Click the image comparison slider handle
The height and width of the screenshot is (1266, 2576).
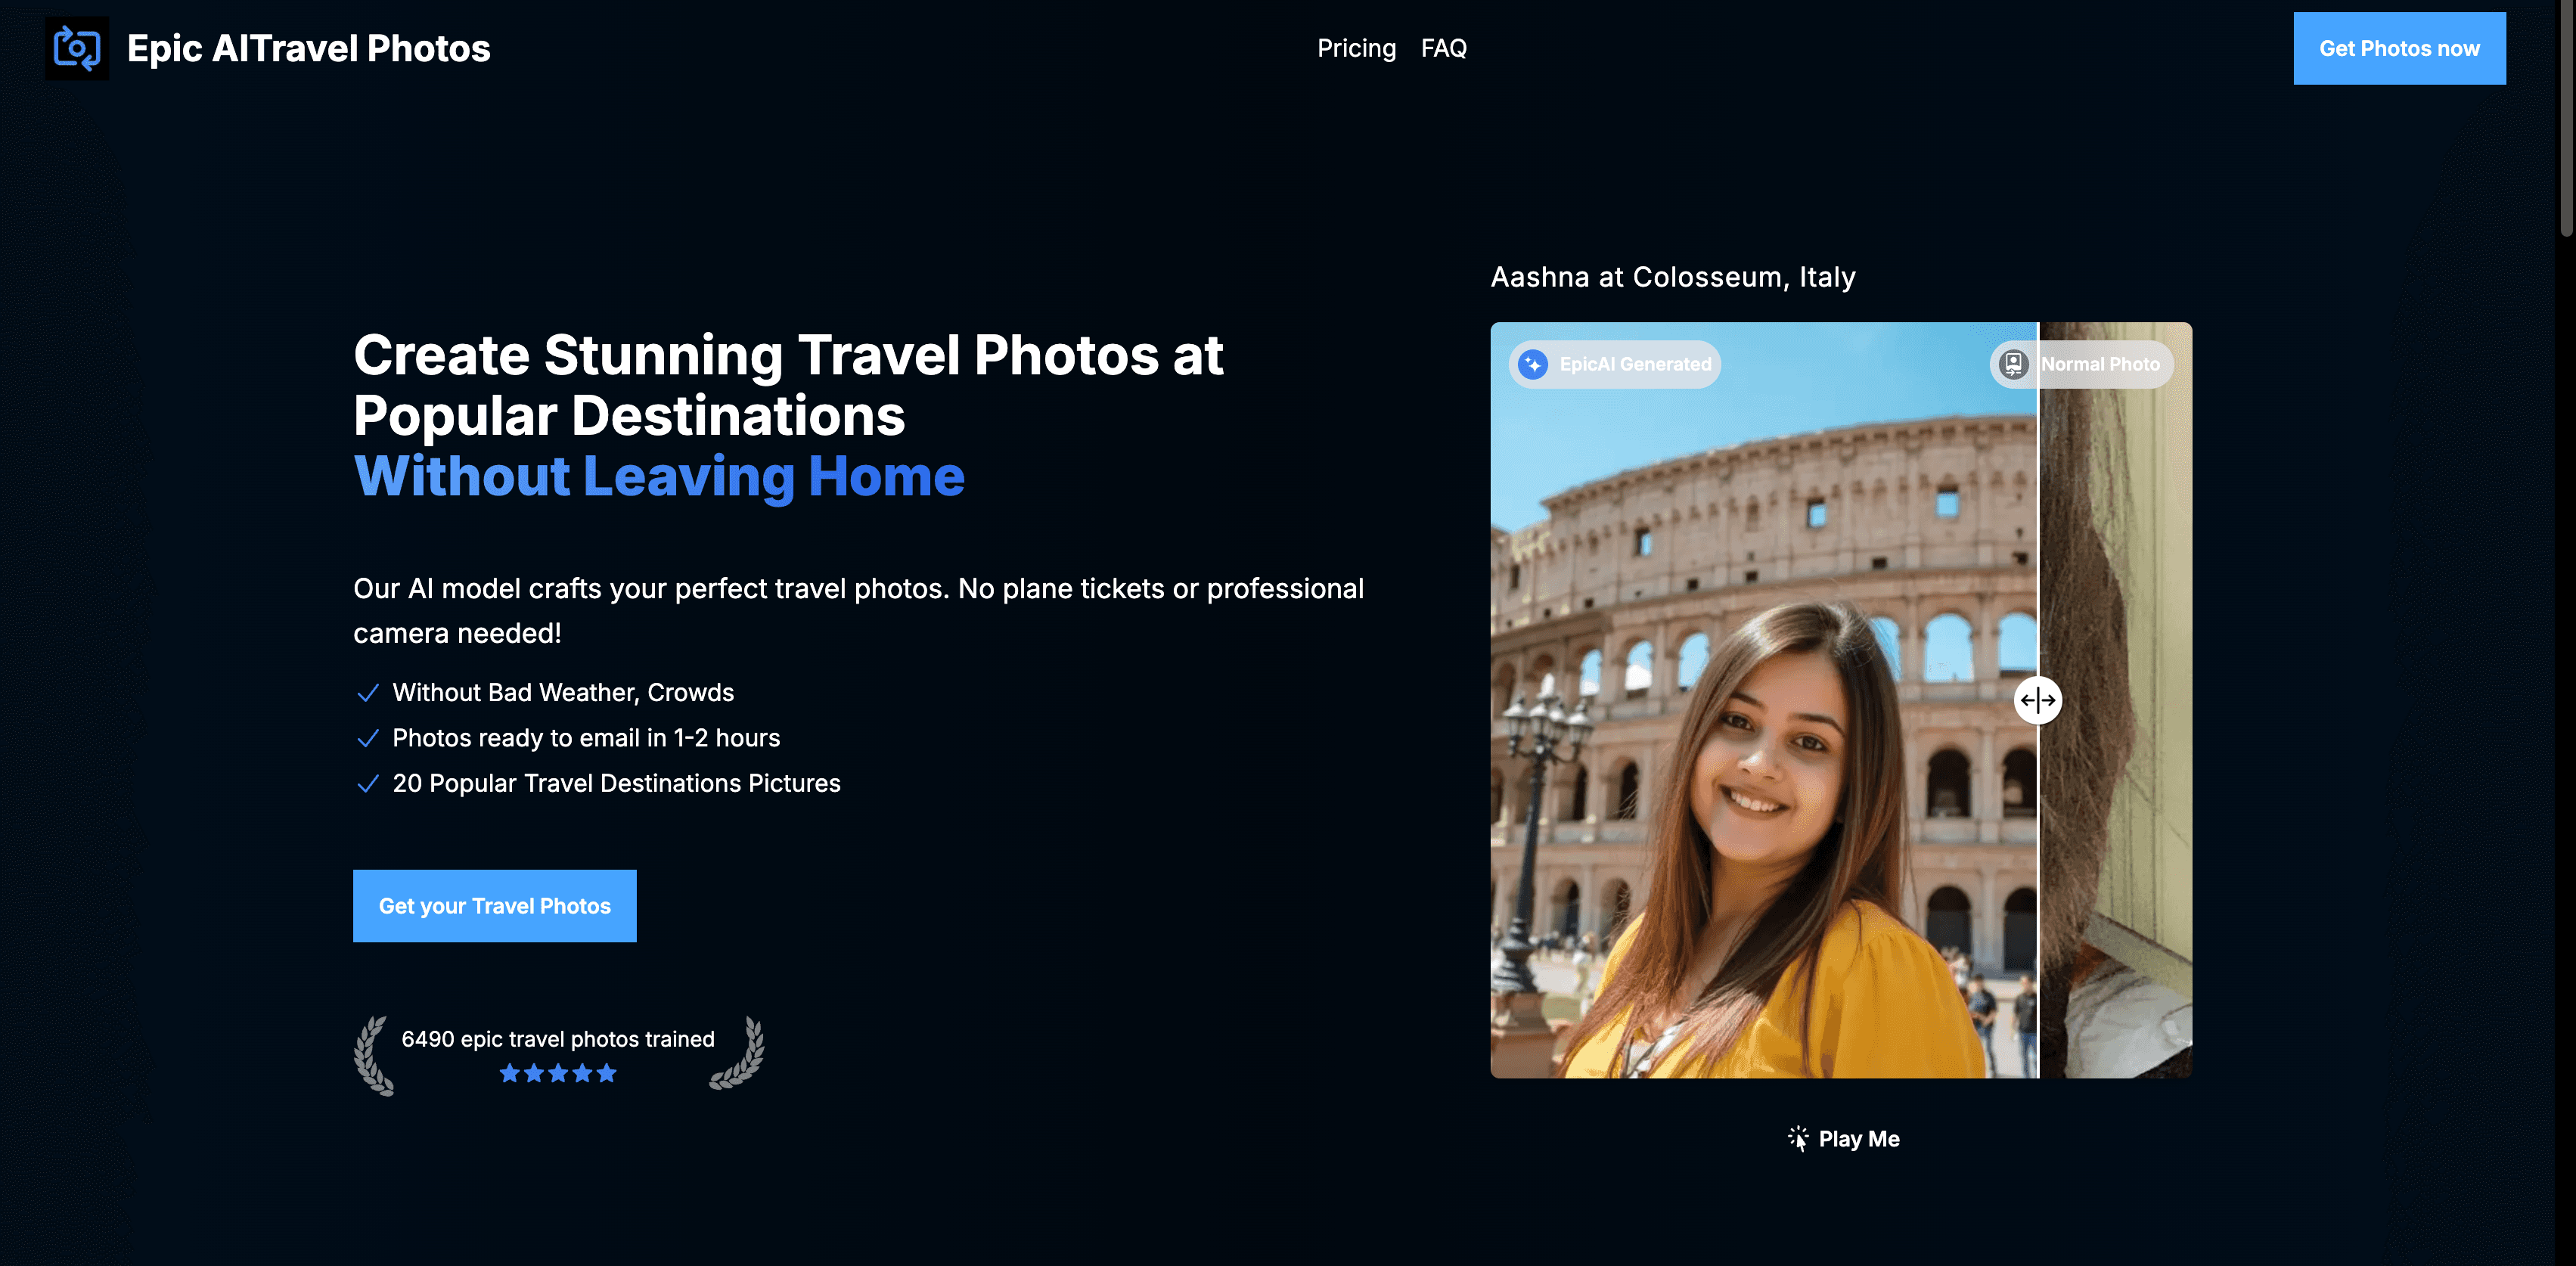[x=2038, y=700]
